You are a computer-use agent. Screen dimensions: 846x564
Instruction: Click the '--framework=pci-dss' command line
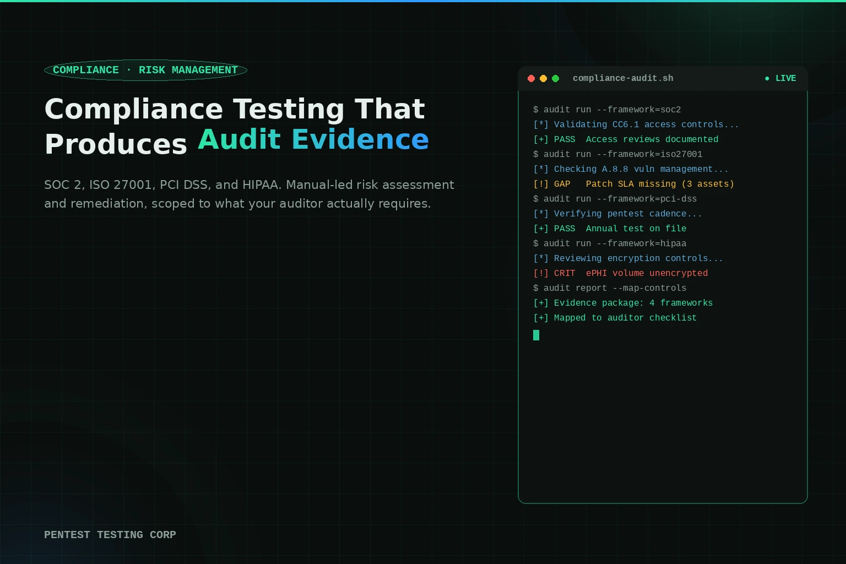point(615,199)
